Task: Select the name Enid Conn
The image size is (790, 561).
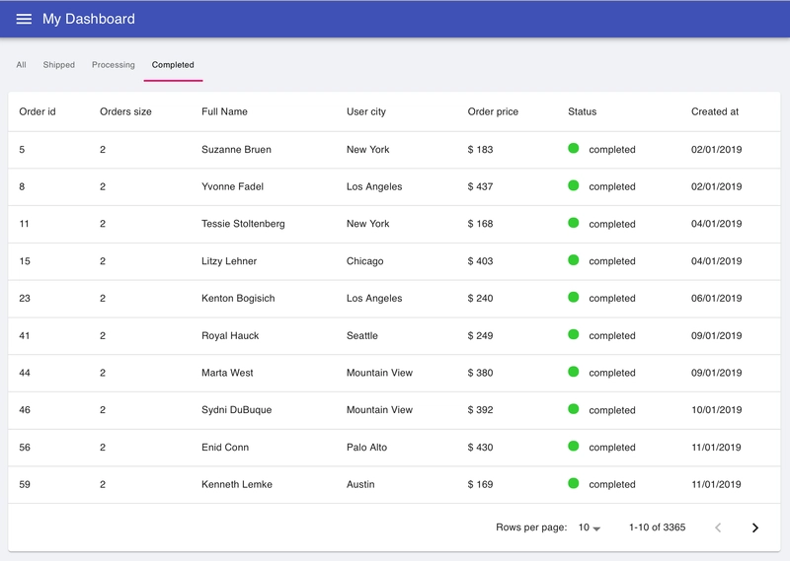Action: pos(225,448)
